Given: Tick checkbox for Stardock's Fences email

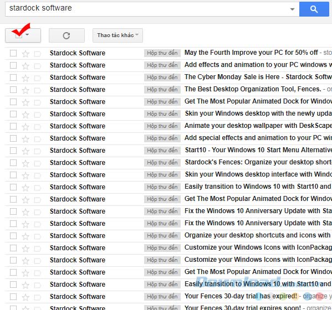Looking at the screenshot, I should pos(13,163).
